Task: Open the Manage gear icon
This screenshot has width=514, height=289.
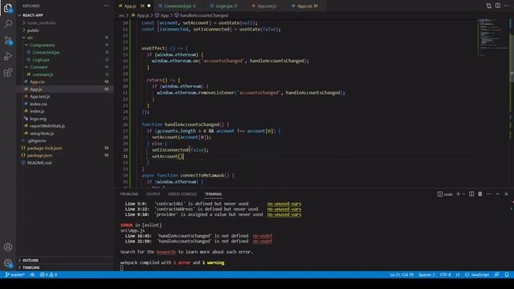Action: (8, 263)
